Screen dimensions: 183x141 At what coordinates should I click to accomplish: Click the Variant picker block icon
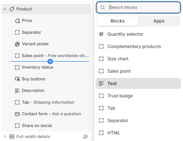pos(17,44)
